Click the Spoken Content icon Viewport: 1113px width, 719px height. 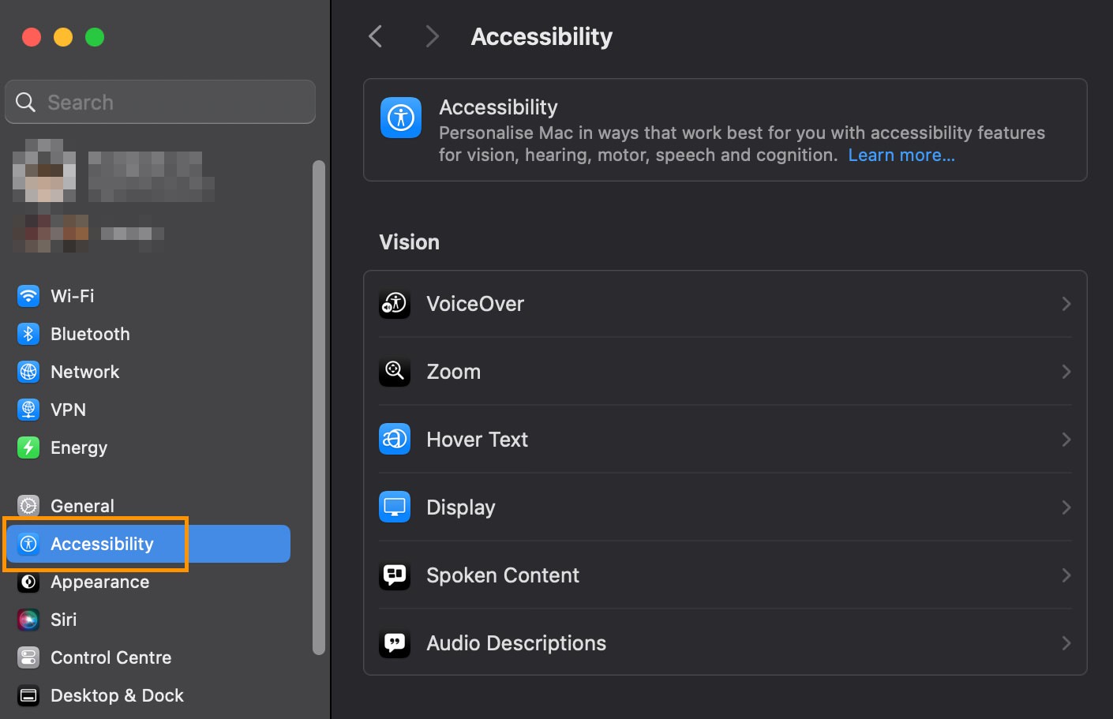point(395,575)
